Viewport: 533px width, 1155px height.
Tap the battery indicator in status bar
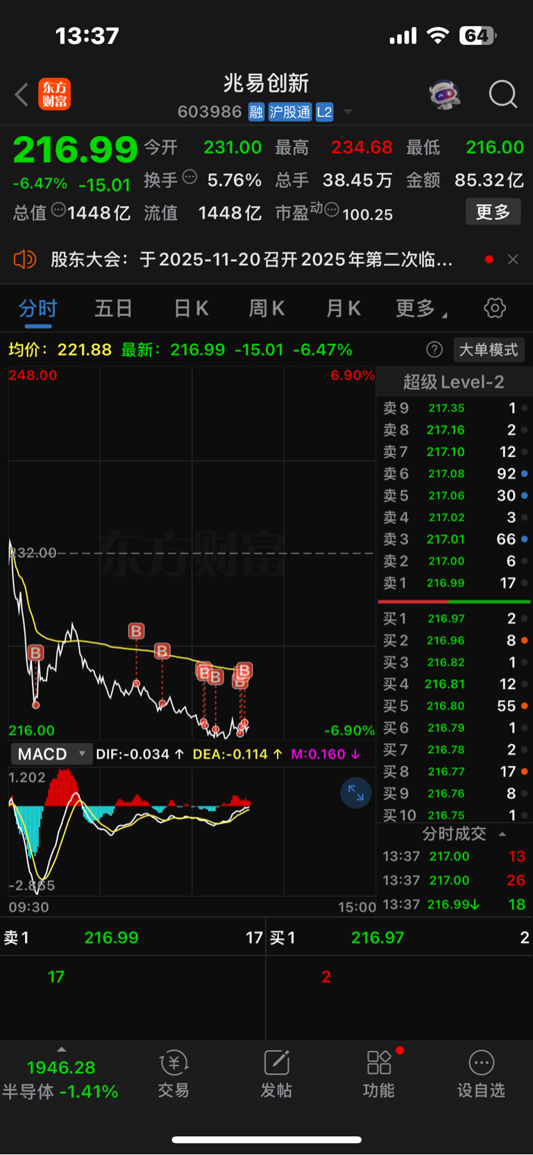coord(477,35)
